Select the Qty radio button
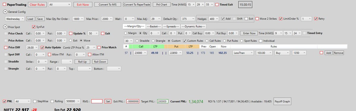Image resolution: width=356 pixels, height=111 pixels. click(140, 33)
